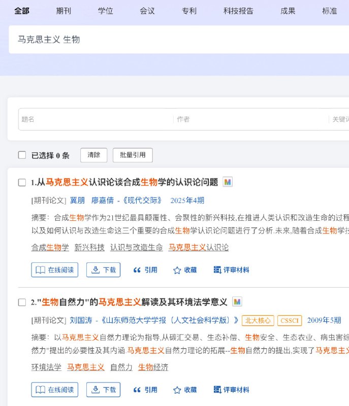Click 下载 for result 2
349x406 pixels.
tap(103, 390)
